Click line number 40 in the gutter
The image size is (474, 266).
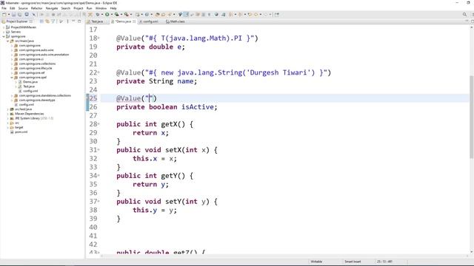click(93, 227)
